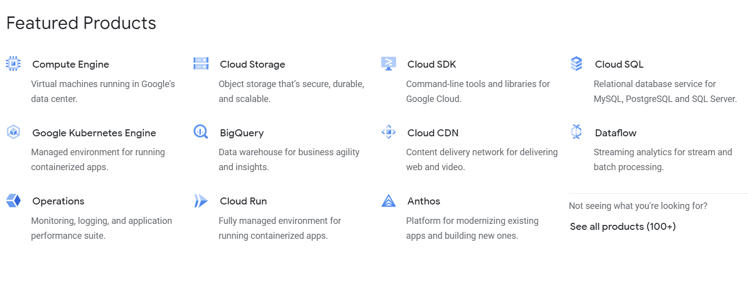Image resolution: width=748 pixels, height=296 pixels.
Task: Open the Compute Engine product title
Action: point(71,65)
